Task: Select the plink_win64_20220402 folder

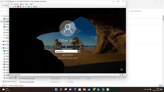Action: coord(27,82)
